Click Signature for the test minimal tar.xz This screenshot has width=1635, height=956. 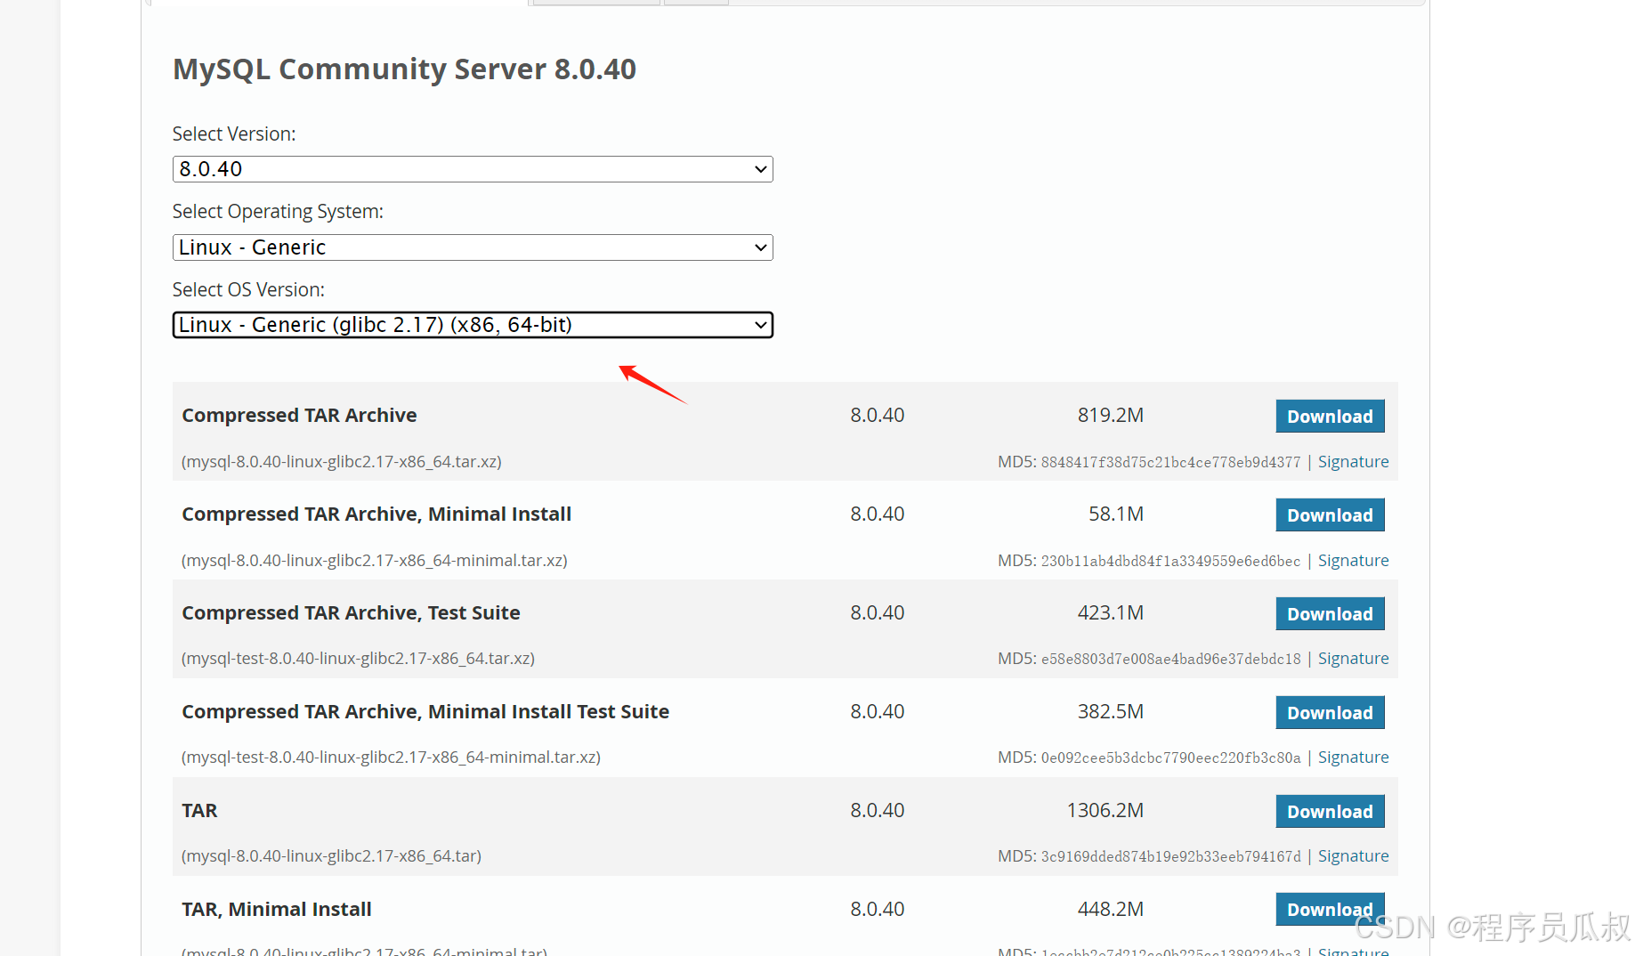pos(1352,758)
